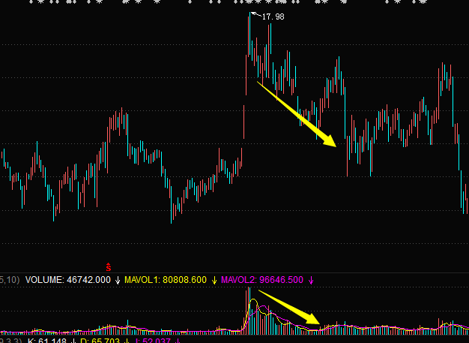Click the VOLUME: 46742.000 indicator label
The width and height of the screenshot is (469, 343).
[x=67, y=280]
